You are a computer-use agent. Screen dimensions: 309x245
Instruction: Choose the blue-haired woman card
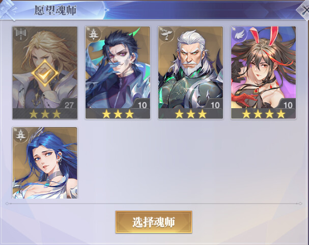point(45,163)
